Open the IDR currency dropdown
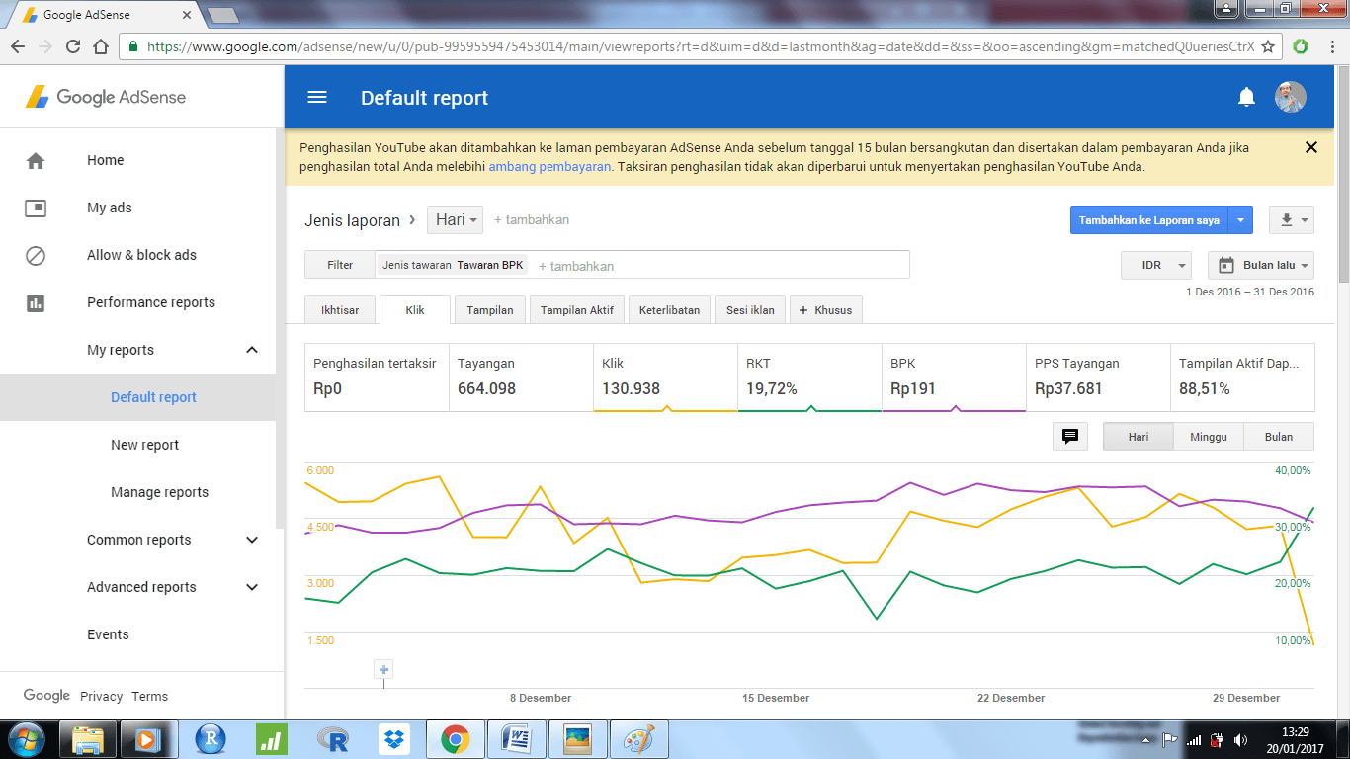1350x759 pixels. [x=1155, y=265]
